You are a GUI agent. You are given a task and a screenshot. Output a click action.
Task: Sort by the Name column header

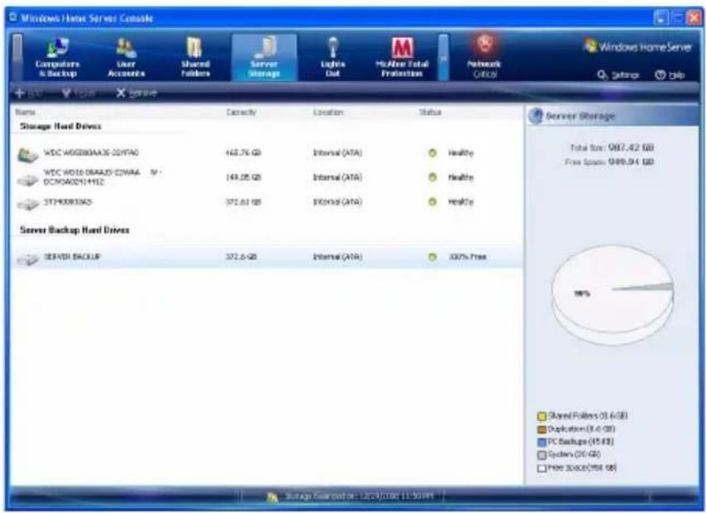(x=25, y=112)
